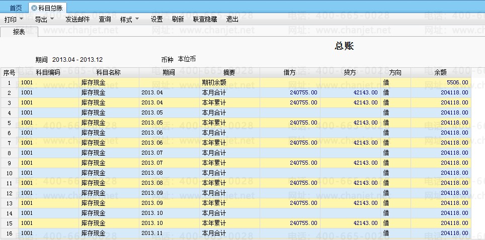Click the 科目编码 column header

(48, 73)
